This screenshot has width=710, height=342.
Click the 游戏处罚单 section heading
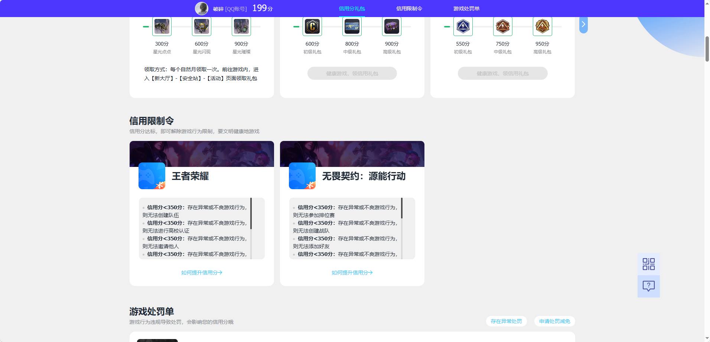[152, 312]
